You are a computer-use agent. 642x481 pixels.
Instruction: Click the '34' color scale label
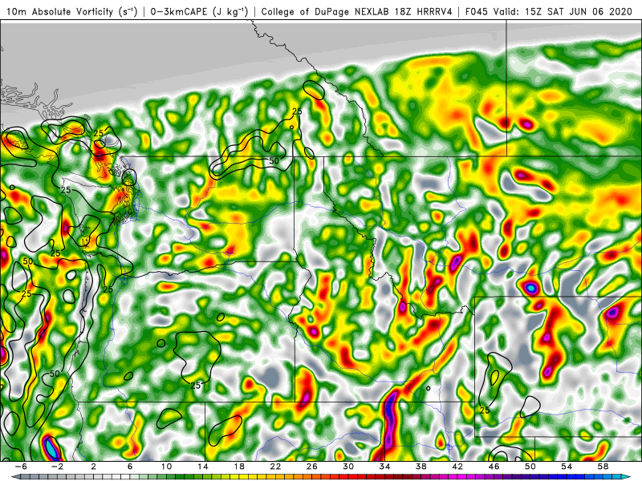[x=384, y=467]
